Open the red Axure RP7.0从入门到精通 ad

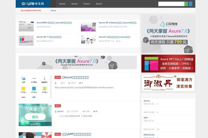pyautogui.click(x=168, y=63)
